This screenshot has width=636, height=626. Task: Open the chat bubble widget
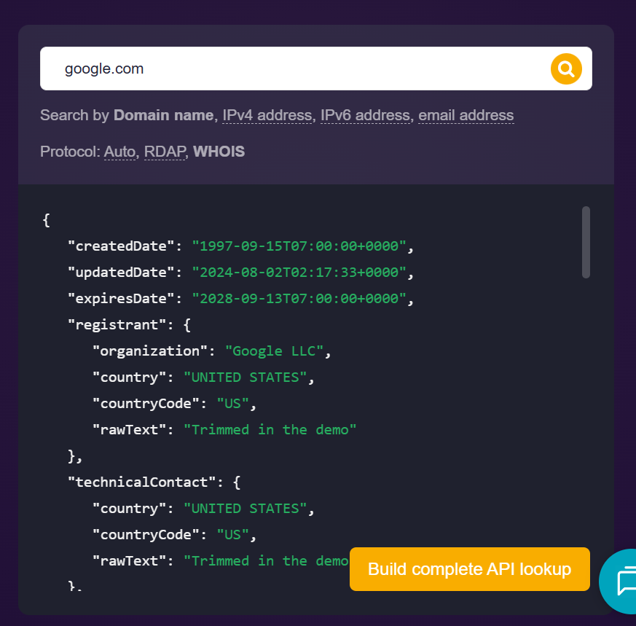point(621,582)
